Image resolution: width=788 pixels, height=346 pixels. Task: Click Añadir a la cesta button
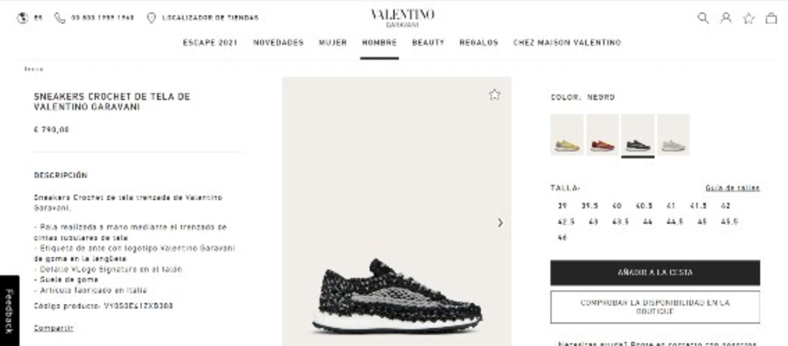(x=655, y=273)
